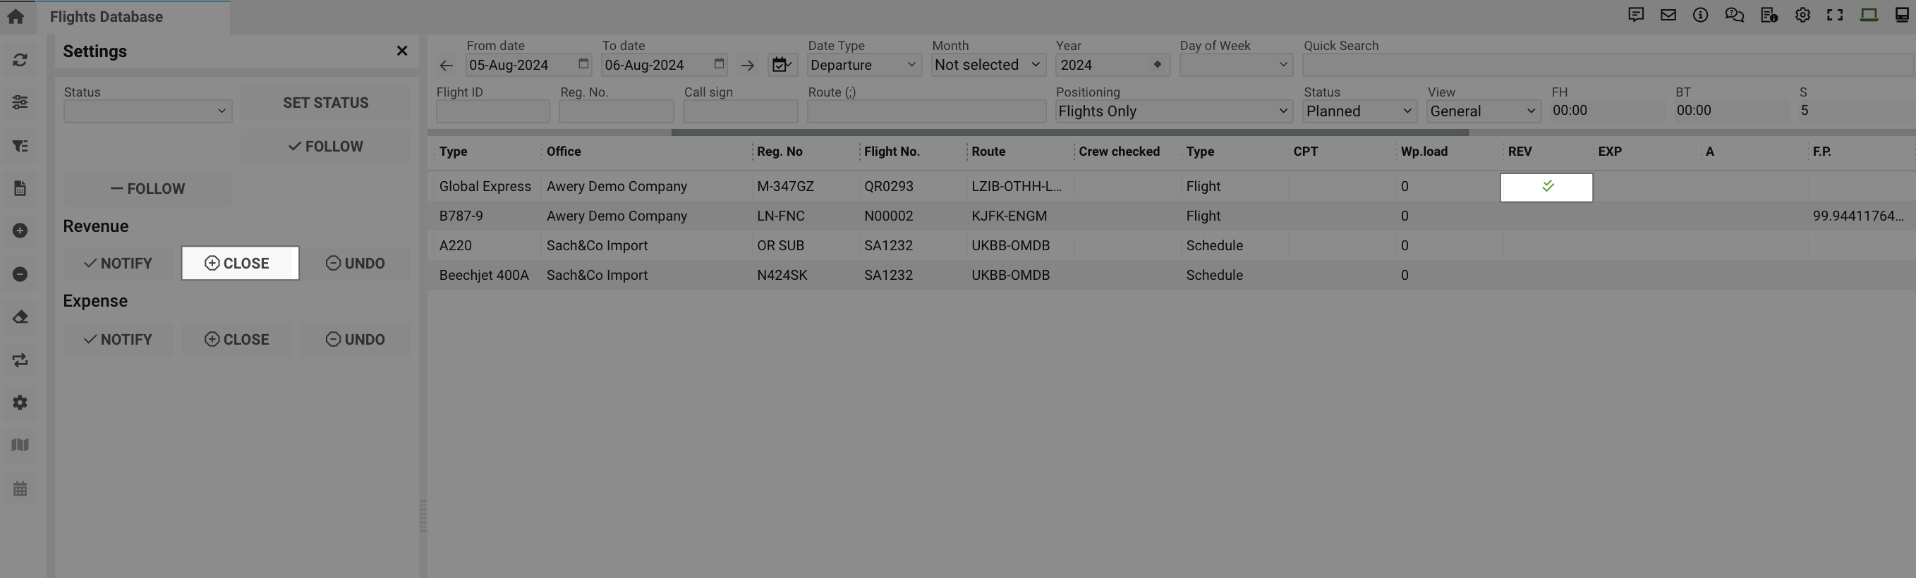Toggle the REV checkmark for flight QR0293
The height and width of the screenshot is (578, 1916).
pos(1546,187)
